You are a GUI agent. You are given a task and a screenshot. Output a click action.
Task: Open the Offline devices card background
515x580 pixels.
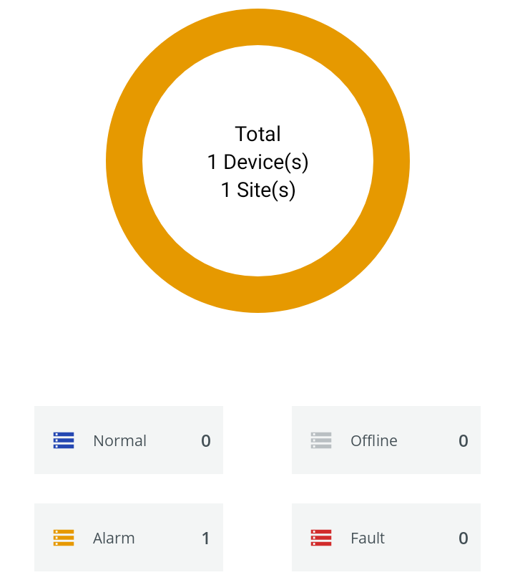tap(422, 458)
